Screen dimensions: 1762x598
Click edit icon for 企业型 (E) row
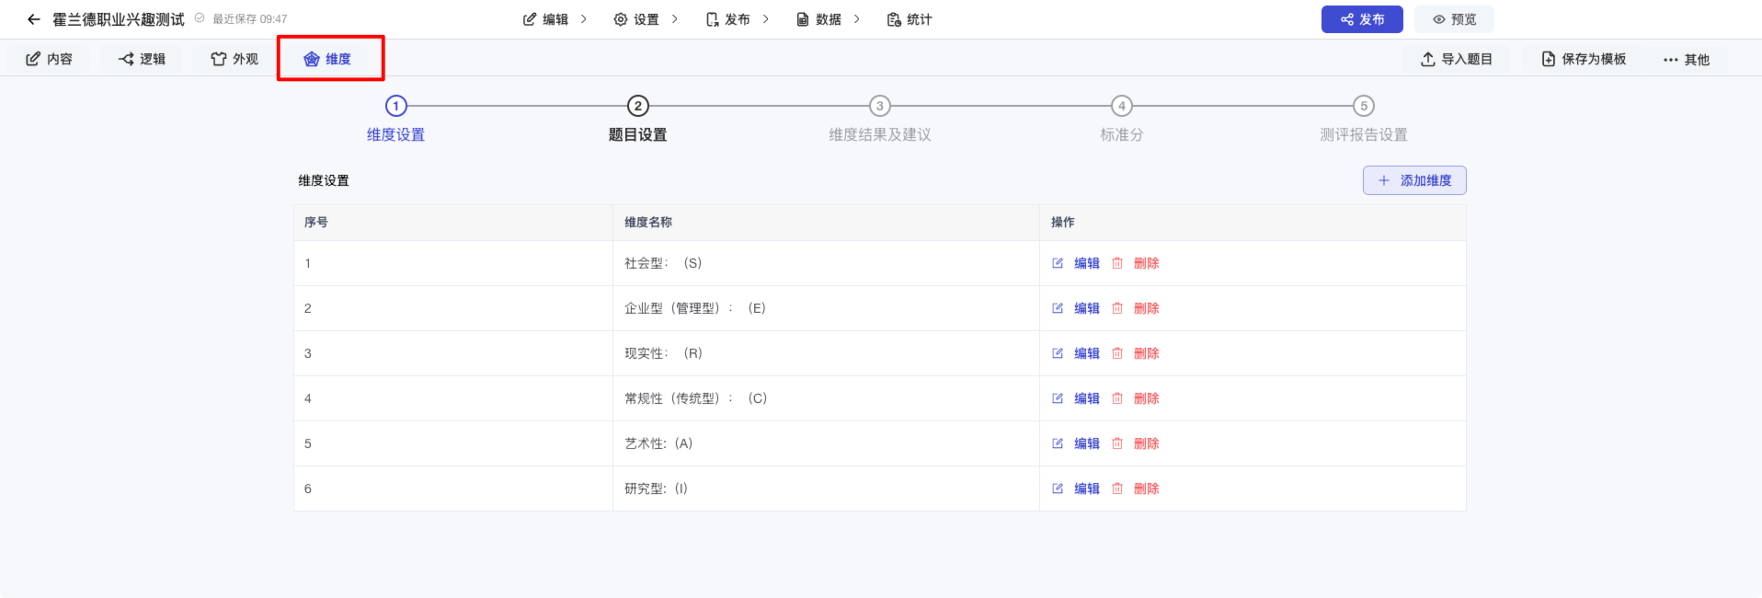(1058, 308)
